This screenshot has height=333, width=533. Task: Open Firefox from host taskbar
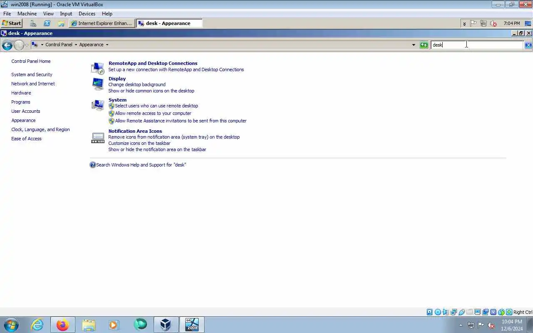point(63,325)
